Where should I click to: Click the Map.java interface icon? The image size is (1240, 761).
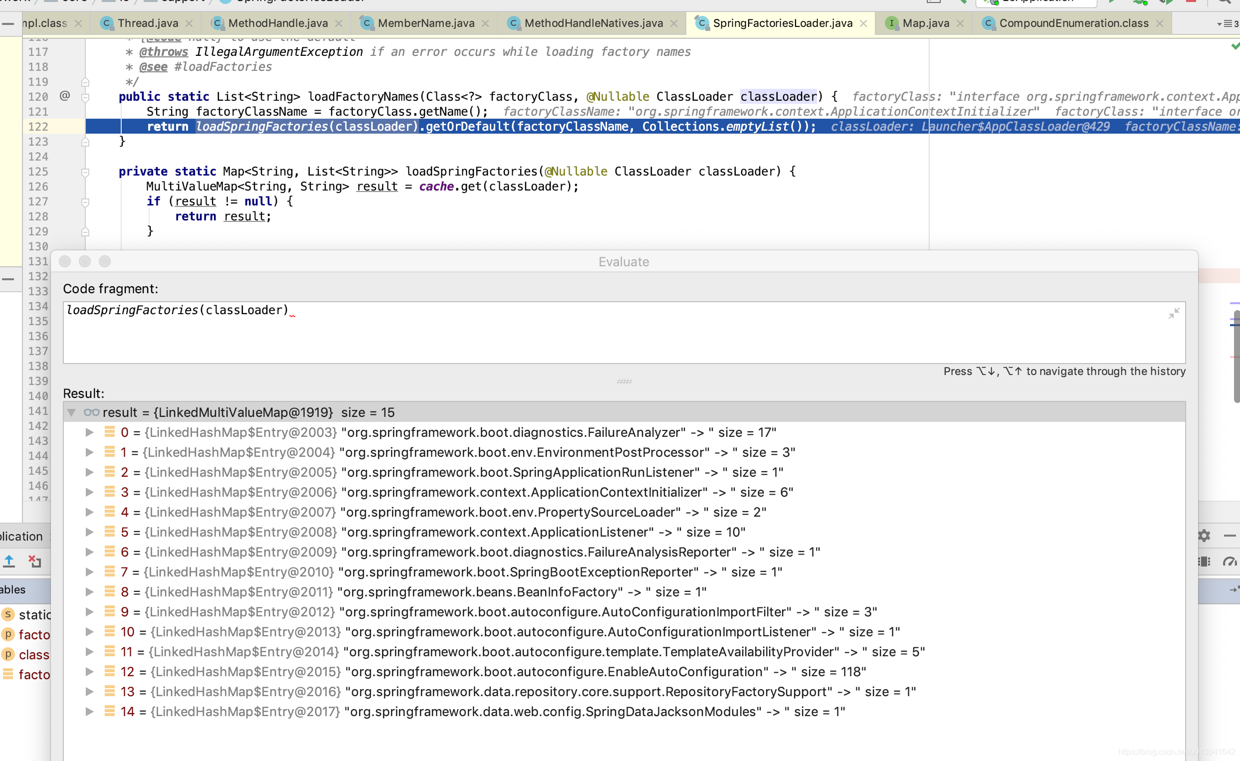tap(891, 23)
